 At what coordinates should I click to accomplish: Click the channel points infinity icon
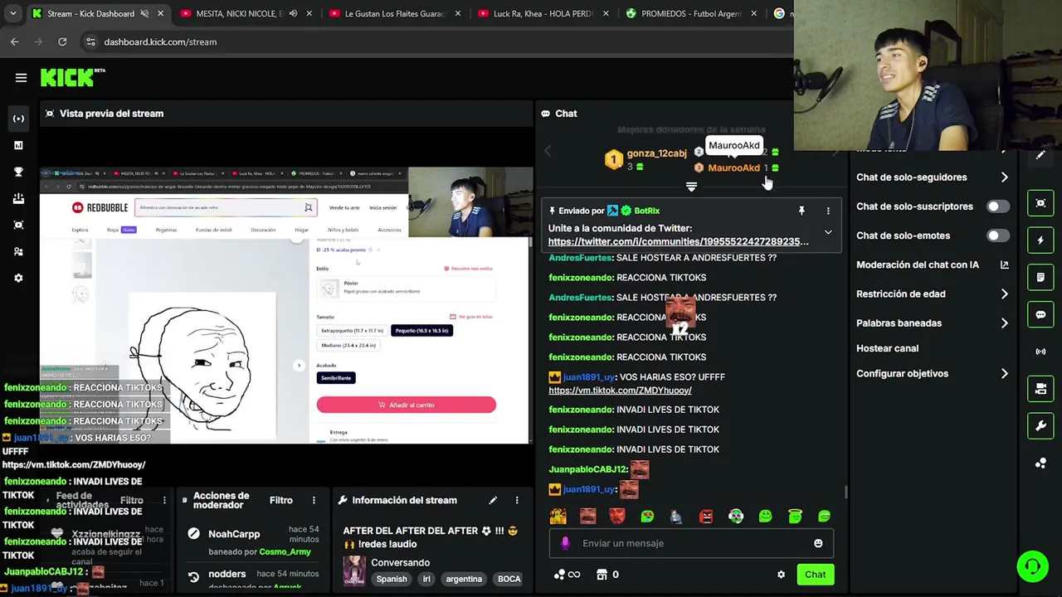tap(567, 575)
